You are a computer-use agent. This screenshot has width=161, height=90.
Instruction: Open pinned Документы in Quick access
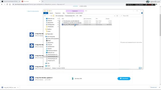pyautogui.click(x=50, y=22)
